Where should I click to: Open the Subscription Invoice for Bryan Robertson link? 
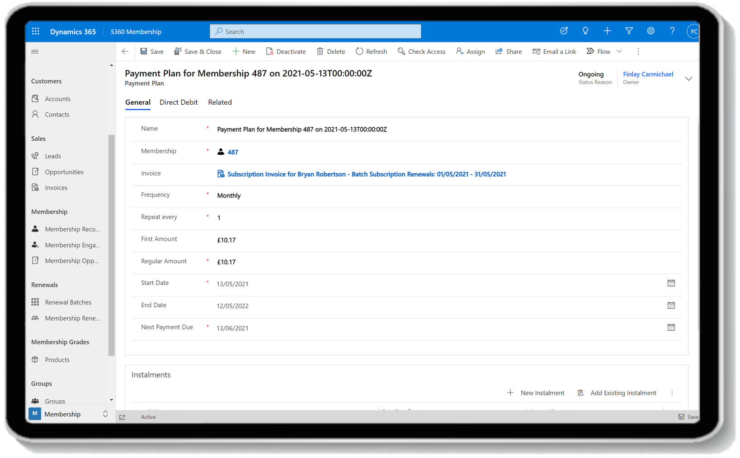(x=367, y=174)
